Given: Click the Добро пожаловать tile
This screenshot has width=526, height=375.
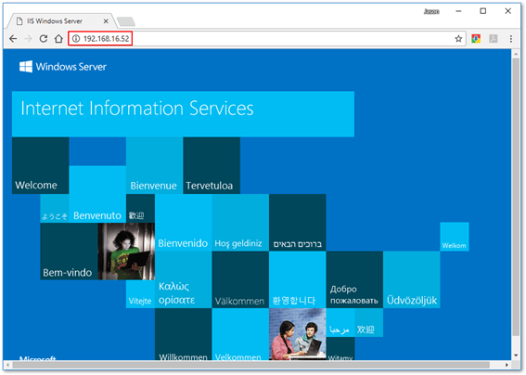Looking at the screenshot, I should click(354, 279).
